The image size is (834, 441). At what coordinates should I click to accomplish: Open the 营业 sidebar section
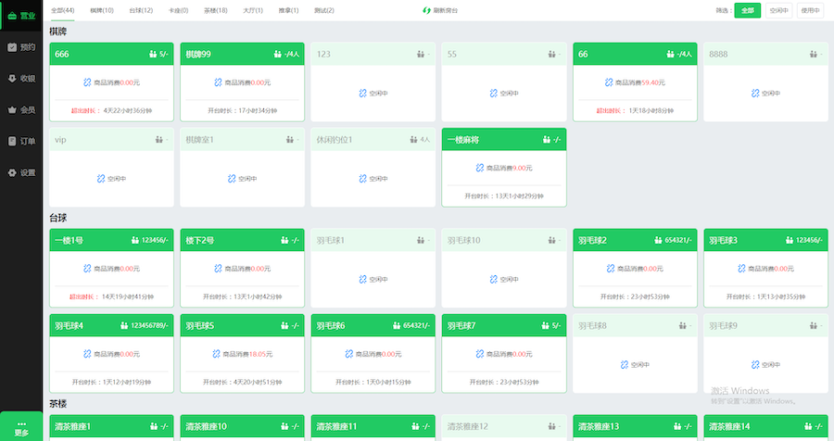tap(20, 16)
